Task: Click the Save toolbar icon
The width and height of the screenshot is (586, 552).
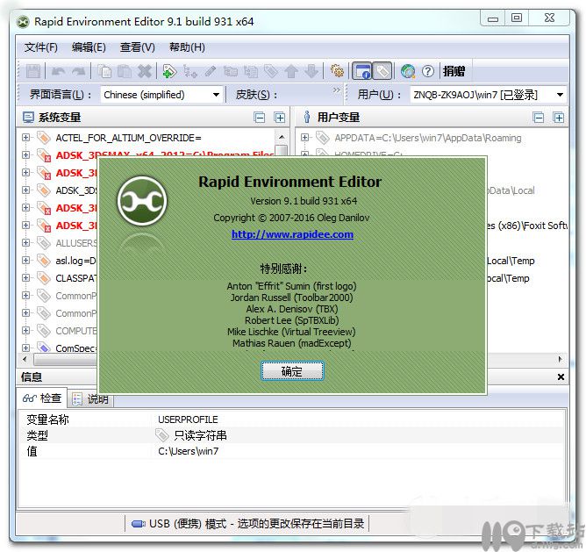Action: [x=32, y=71]
